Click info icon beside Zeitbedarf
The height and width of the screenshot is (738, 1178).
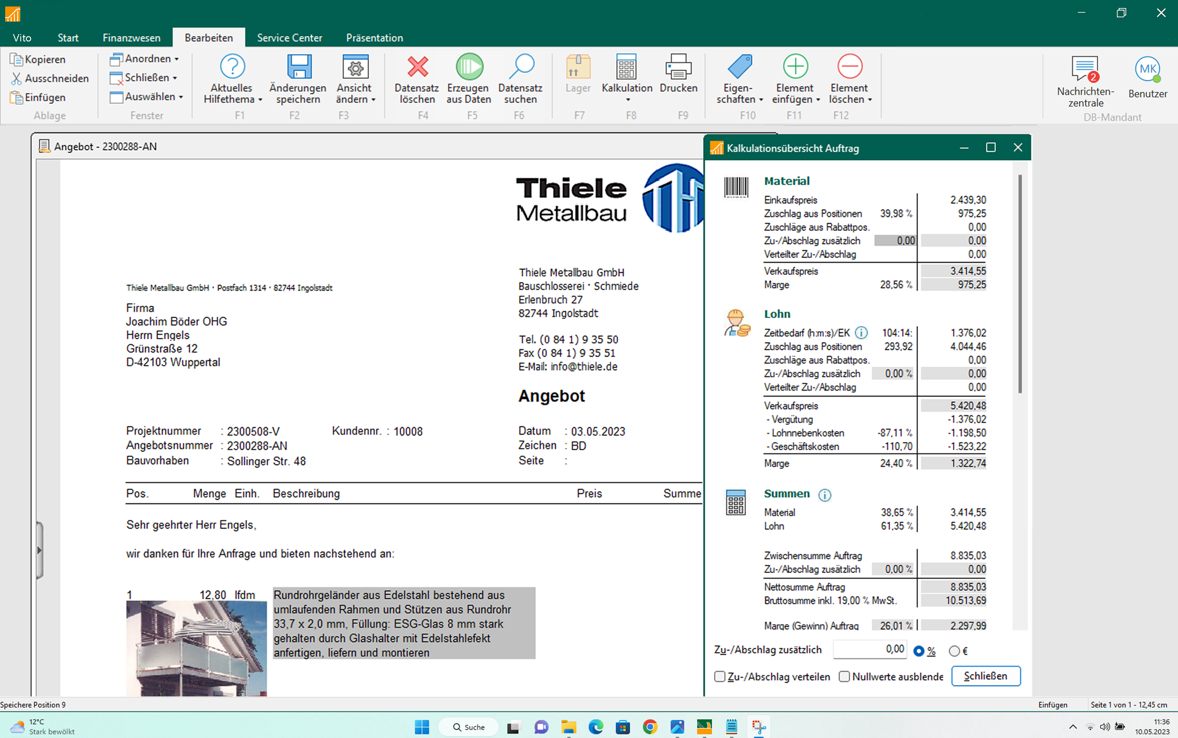click(x=861, y=333)
